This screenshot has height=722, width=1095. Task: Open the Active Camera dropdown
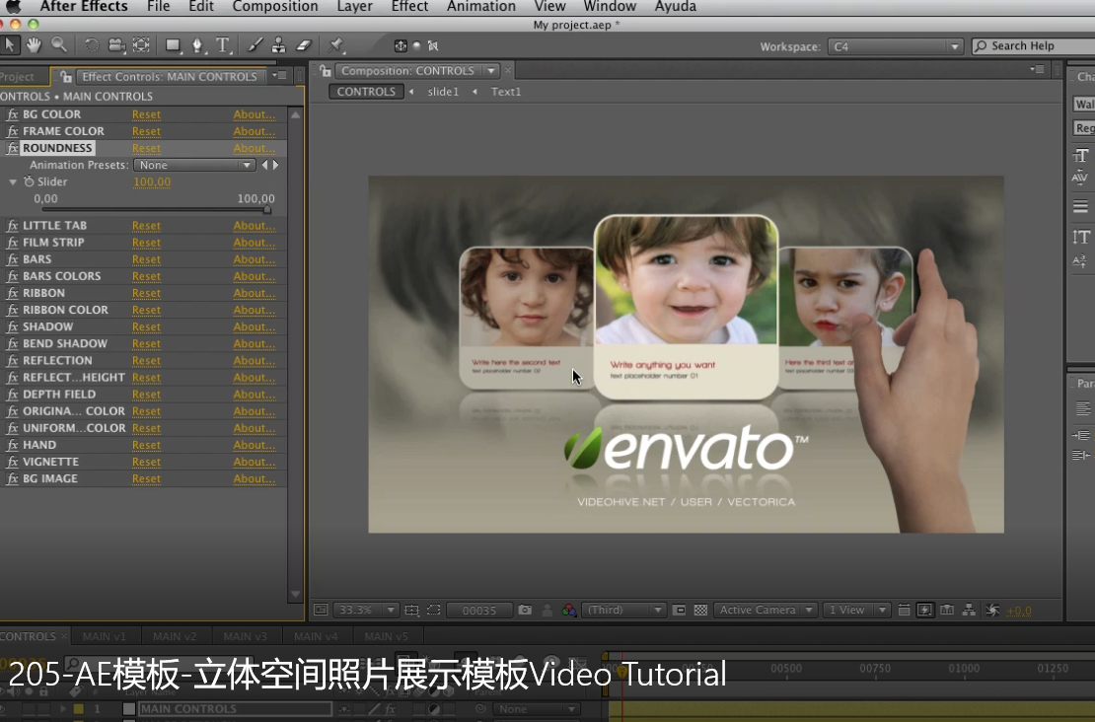(766, 611)
